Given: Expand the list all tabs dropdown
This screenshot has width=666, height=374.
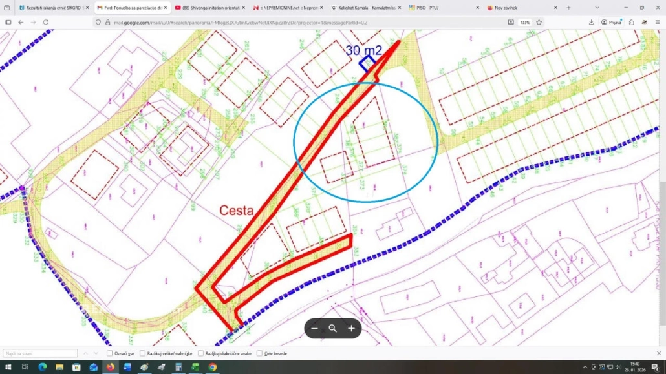Looking at the screenshot, I should click(597, 8).
